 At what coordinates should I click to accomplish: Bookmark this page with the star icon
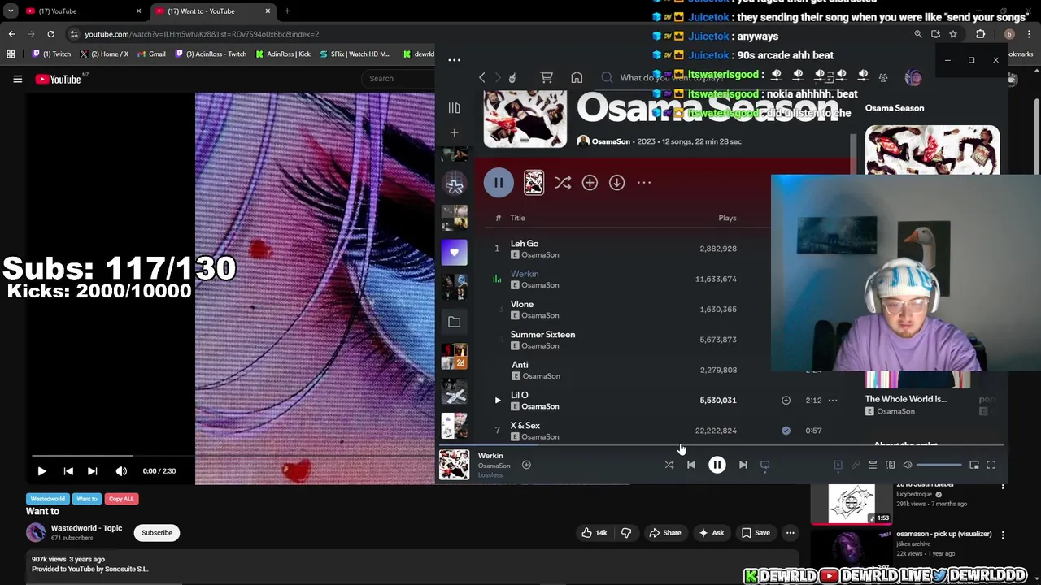[953, 34]
